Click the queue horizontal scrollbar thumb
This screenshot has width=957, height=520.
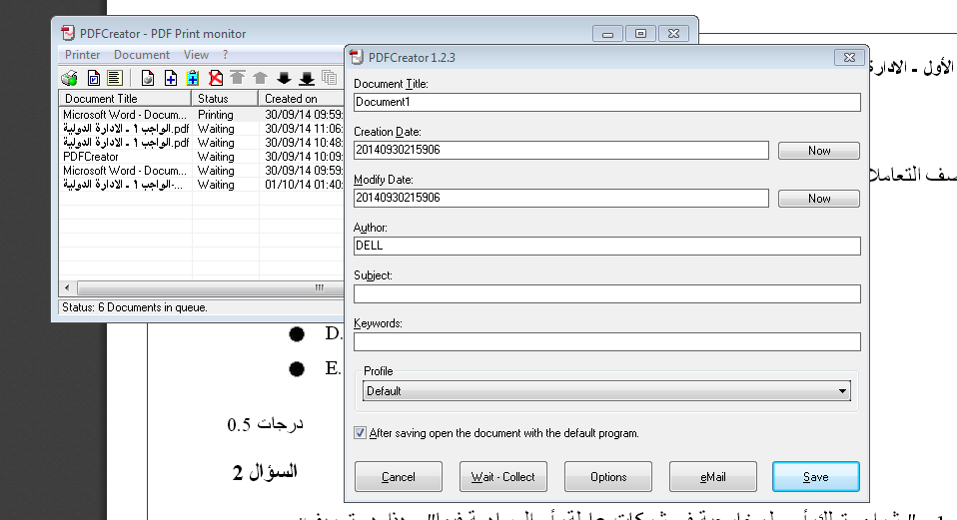point(211,287)
